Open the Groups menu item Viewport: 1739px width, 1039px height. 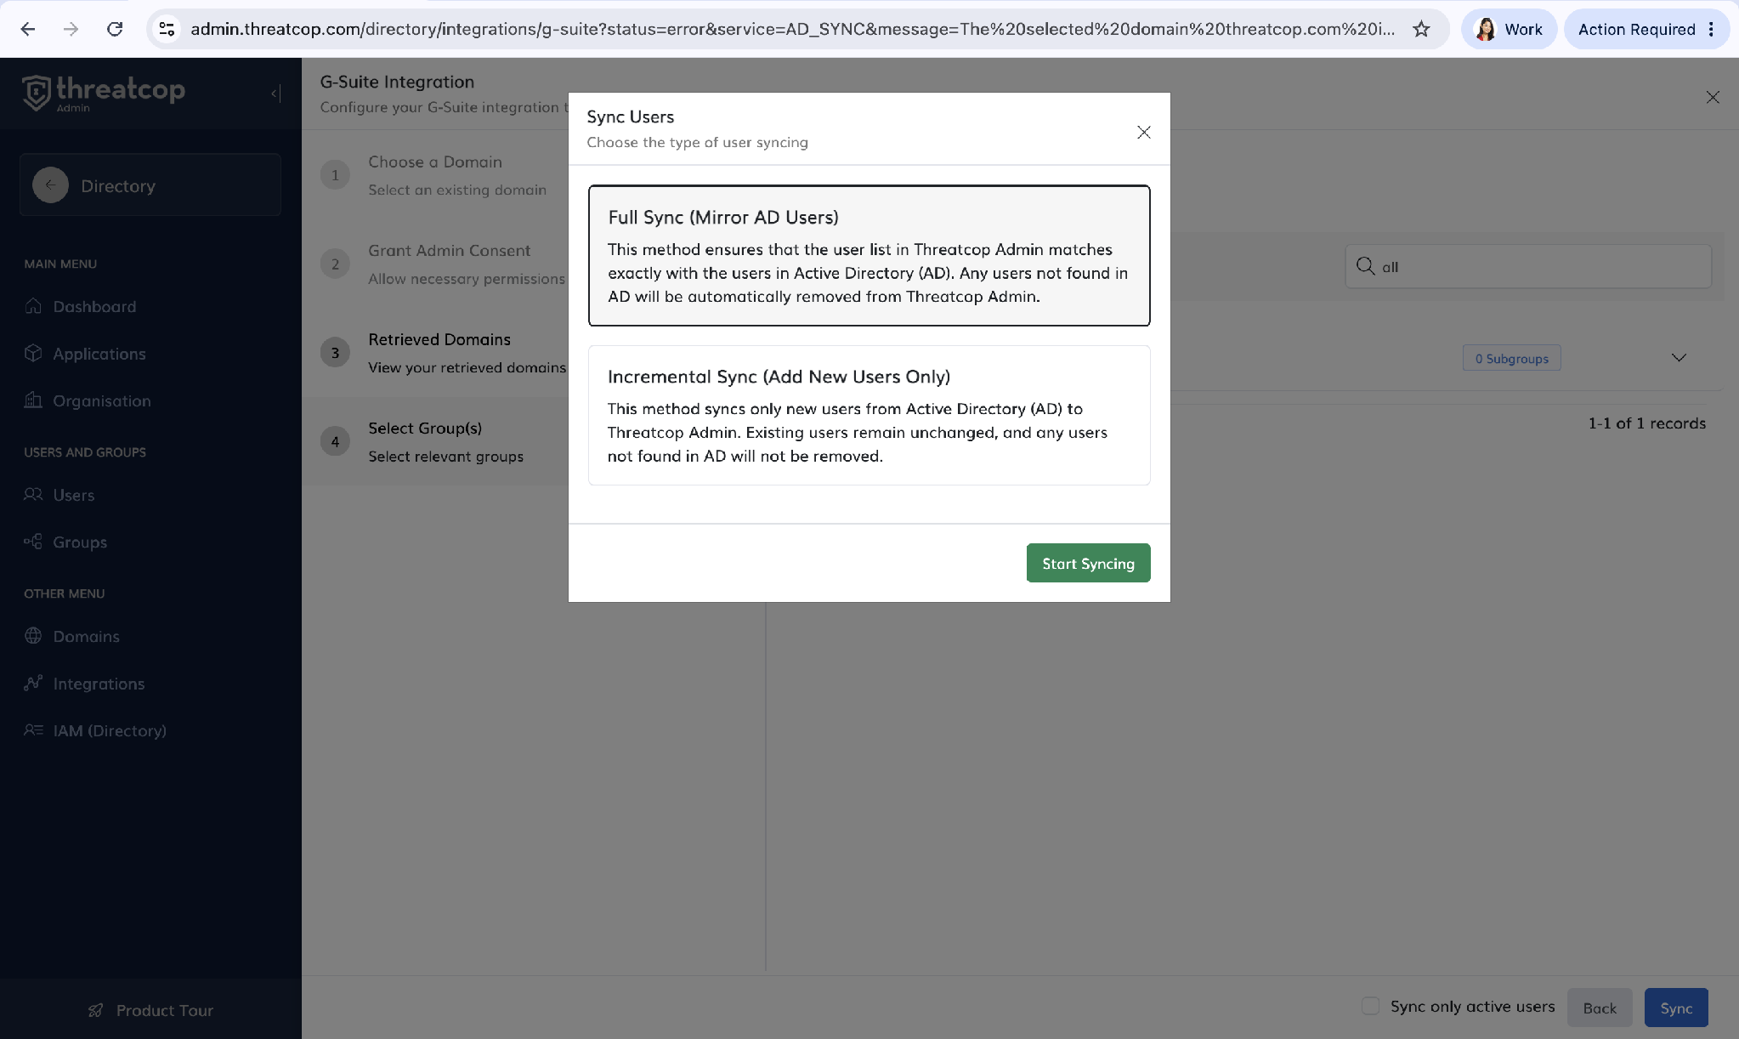click(80, 542)
